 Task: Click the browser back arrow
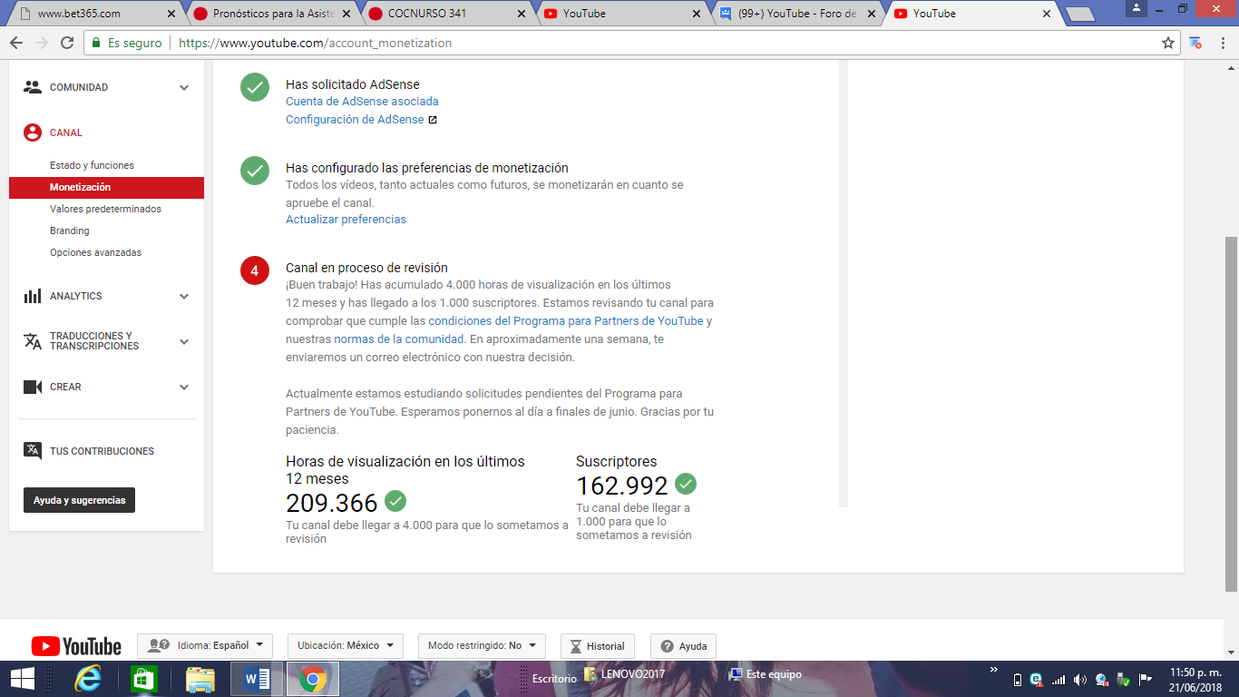click(15, 43)
